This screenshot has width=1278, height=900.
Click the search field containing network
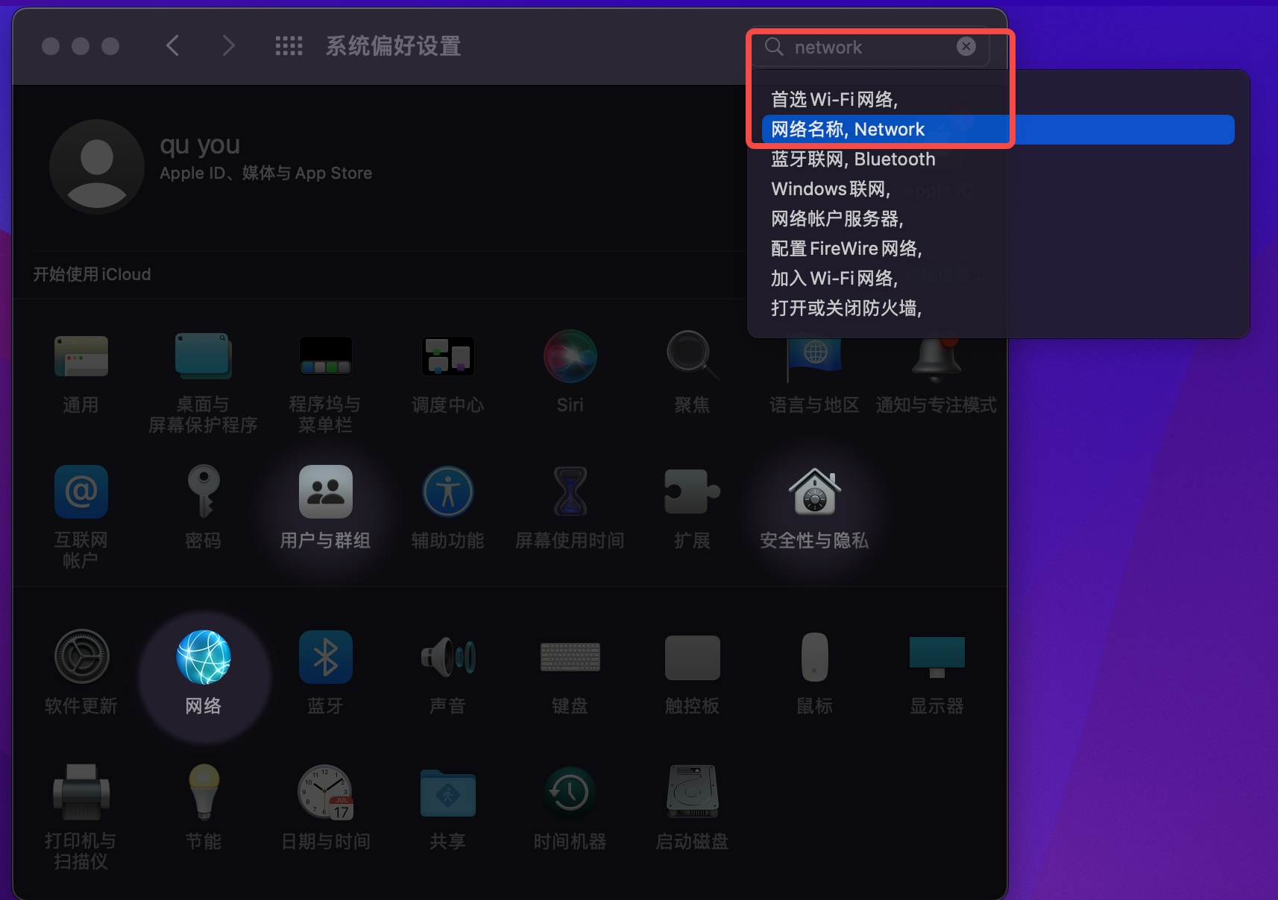coord(871,47)
